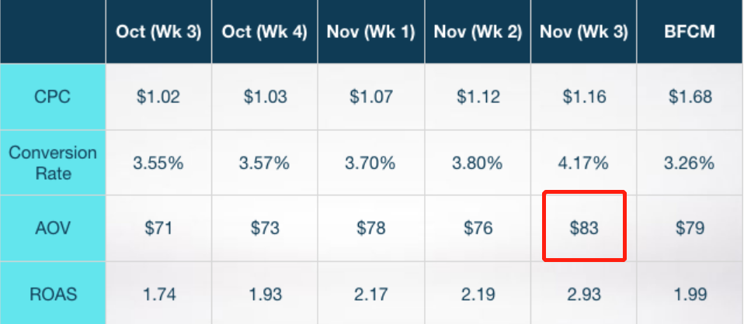Click the 3.70% conversion rate cell

[x=370, y=164]
